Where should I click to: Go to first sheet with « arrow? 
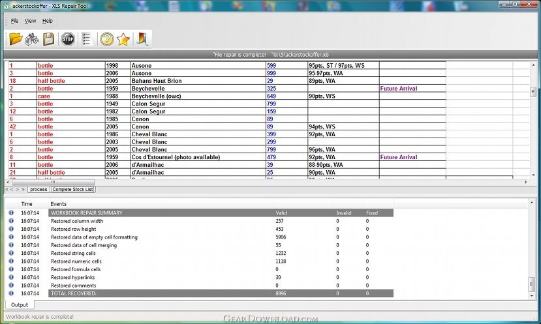coord(7,189)
